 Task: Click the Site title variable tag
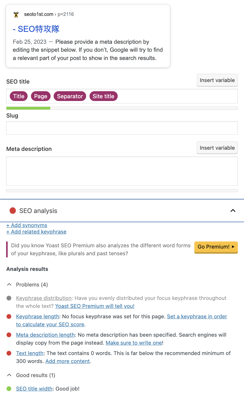tap(103, 96)
